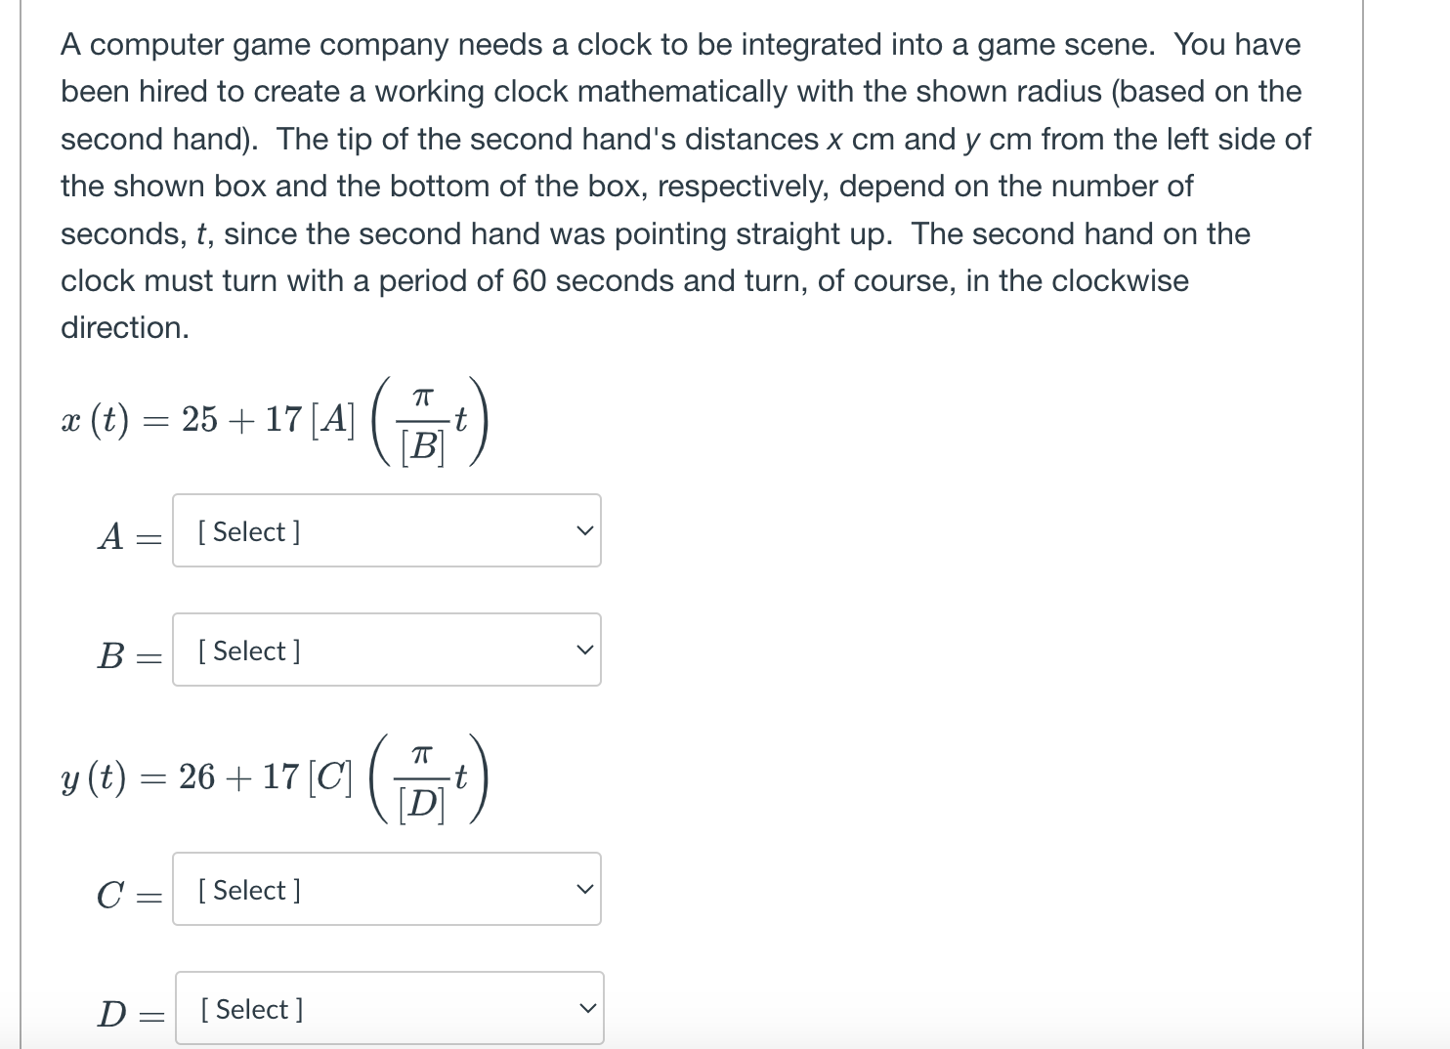Viewport: 1450px width, 1049px height.
Task: Click the y(t) equation expression
Action: (274, 777)
